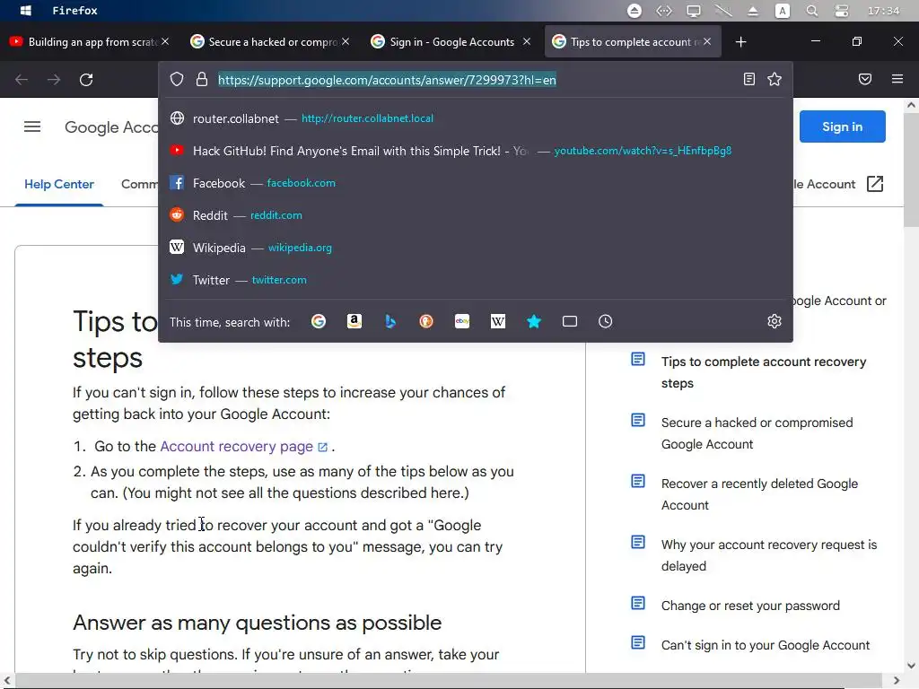Click the blue Sign in button
This screenshot has width=919, height=689.
point(842,126)
